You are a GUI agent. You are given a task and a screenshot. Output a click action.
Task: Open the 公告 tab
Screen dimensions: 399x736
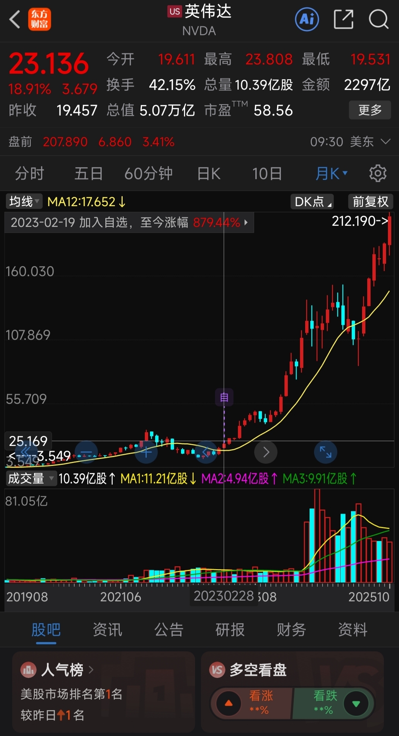tap(169, 629)
